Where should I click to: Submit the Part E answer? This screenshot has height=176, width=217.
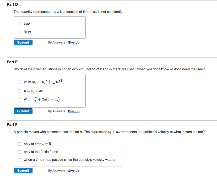(x=23, y=111)
